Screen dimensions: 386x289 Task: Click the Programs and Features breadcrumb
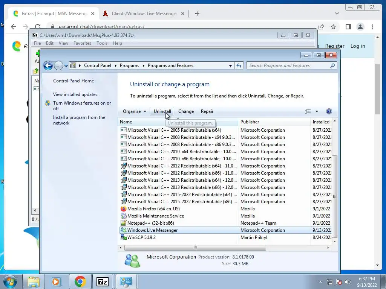click(170, 65)
